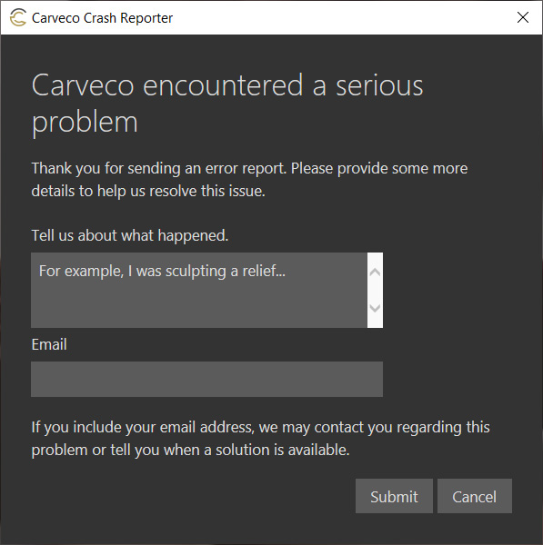Click the Submit button
Viewport: 543px width, 545px height.
tap(394, 496)
